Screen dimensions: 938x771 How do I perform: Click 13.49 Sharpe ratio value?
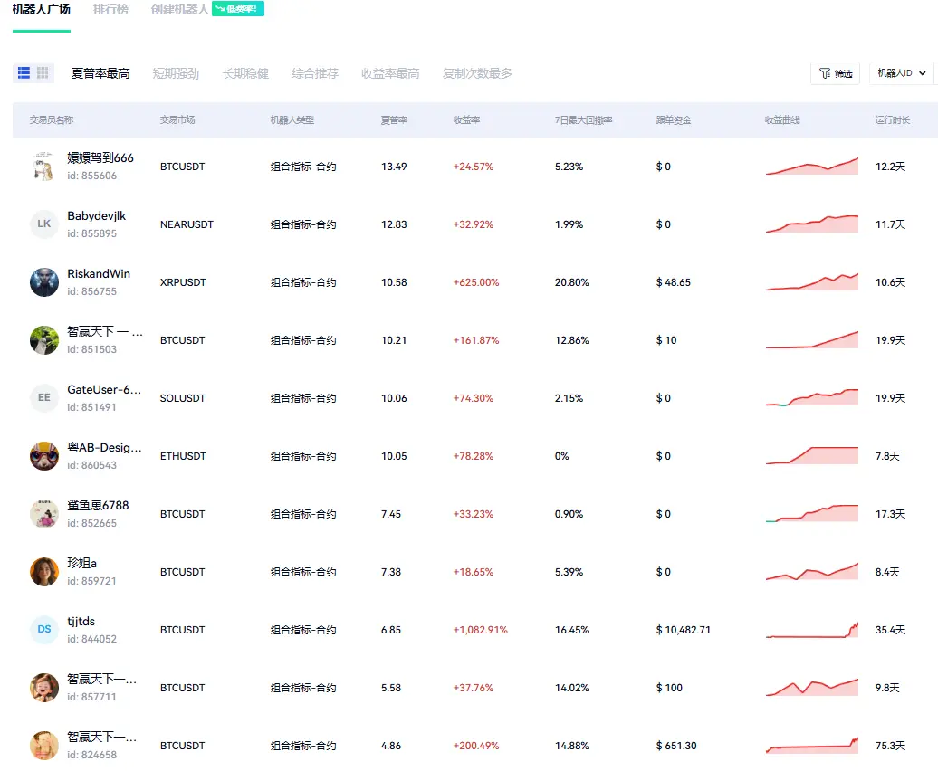(394, 167)
